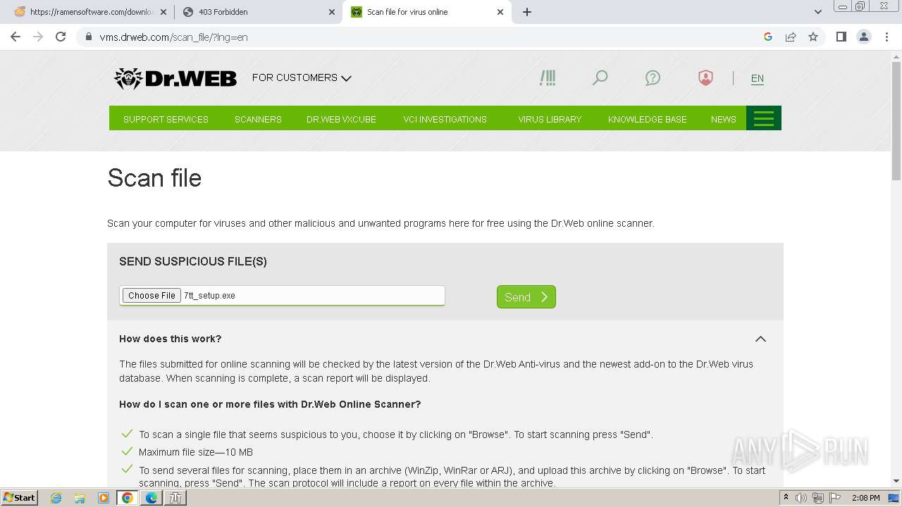Open VCI INVESTIGATIONS menu item
The width and height of the screenshot is (902, 507).
coord(445,119)
